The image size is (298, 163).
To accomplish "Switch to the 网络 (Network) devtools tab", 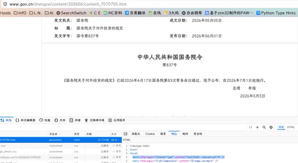I will (x=6, y=120).
